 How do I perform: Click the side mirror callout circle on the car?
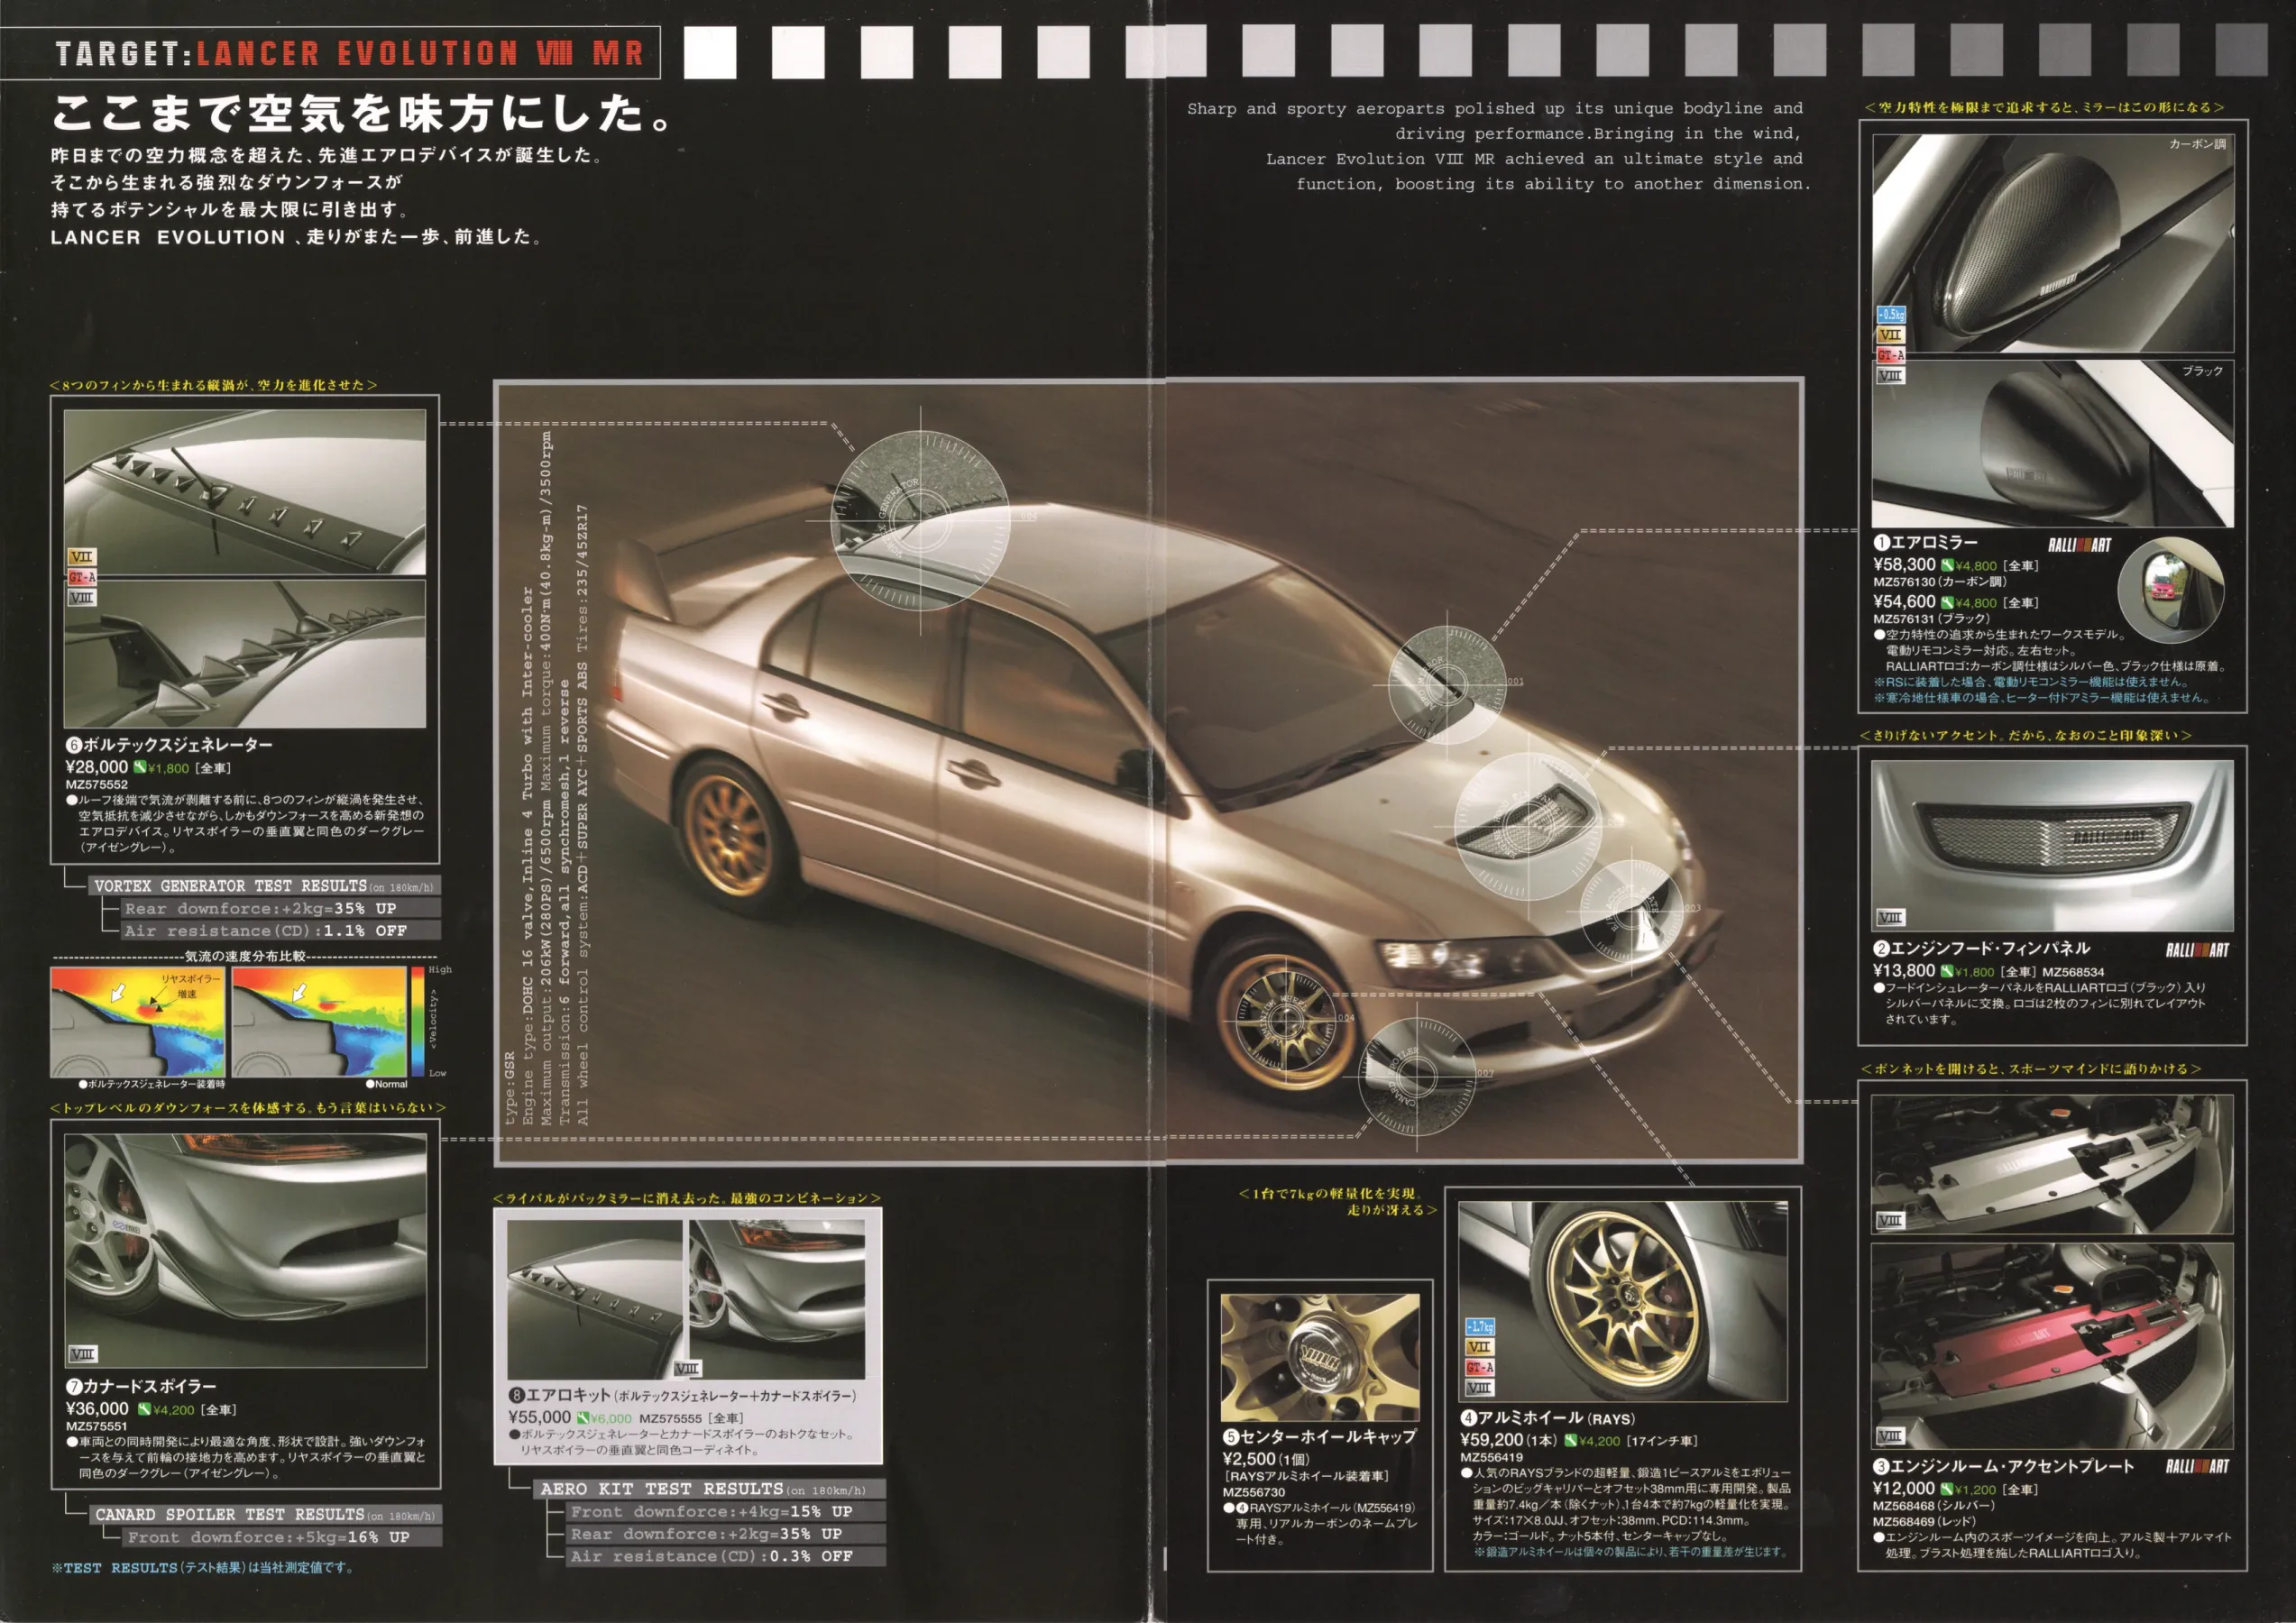[x=1447, y=685]
